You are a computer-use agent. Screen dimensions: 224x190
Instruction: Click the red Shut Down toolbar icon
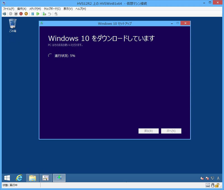coord(21,14)
